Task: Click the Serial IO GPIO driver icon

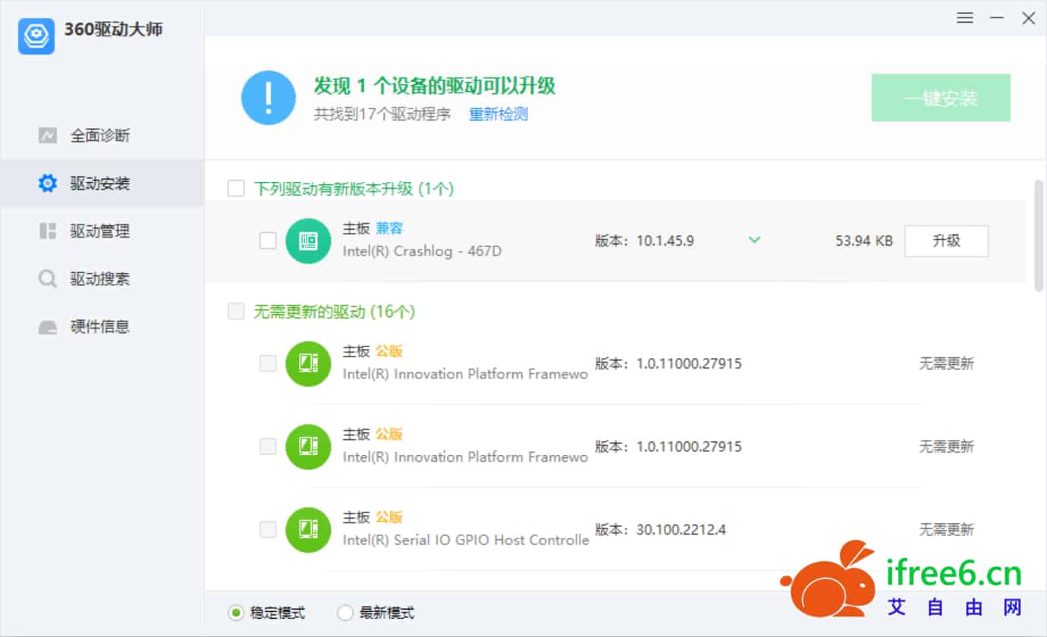Action: pyautogui.click(x=308, y=529)
